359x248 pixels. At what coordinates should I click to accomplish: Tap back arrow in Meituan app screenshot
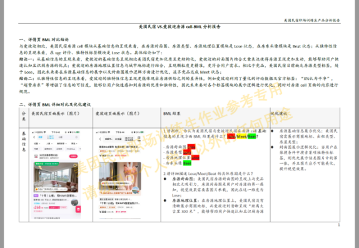pyautogui.click(x=34, y=137)
